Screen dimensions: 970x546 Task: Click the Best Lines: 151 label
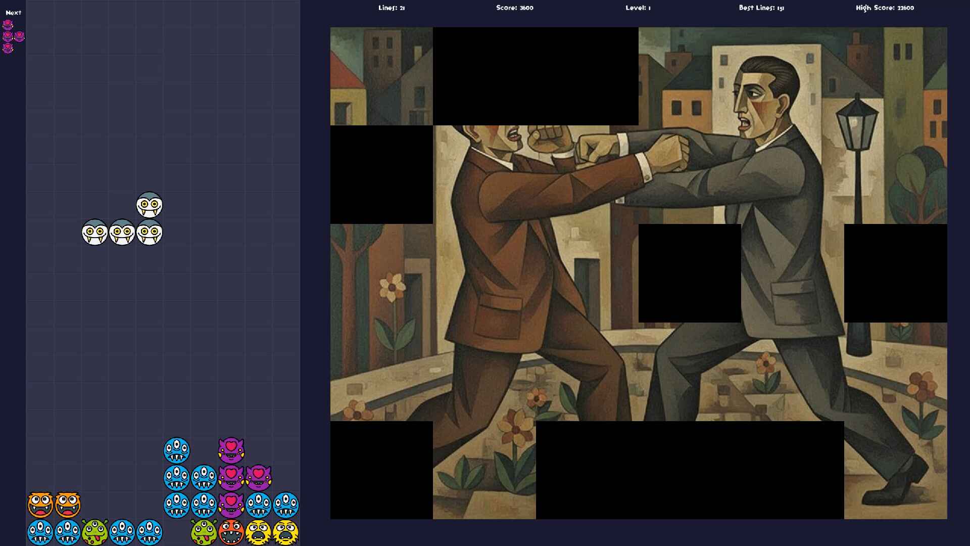pyautogui.click(x=761, y=8)
